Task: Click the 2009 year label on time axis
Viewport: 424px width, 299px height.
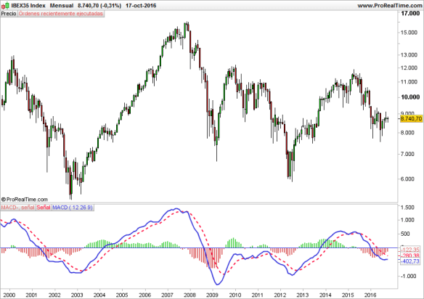Action: [x=212, y=295]
